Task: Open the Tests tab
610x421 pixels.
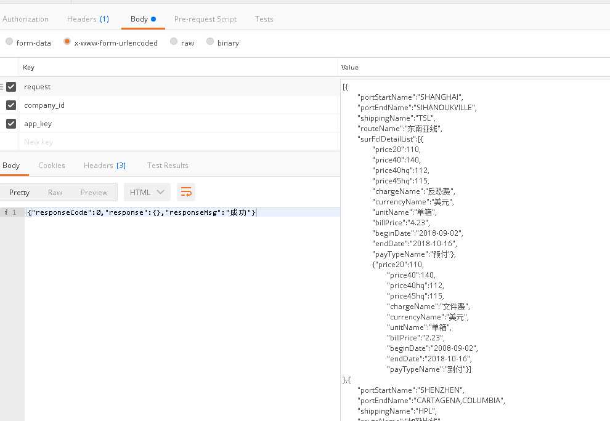Action: click(264, 19)
